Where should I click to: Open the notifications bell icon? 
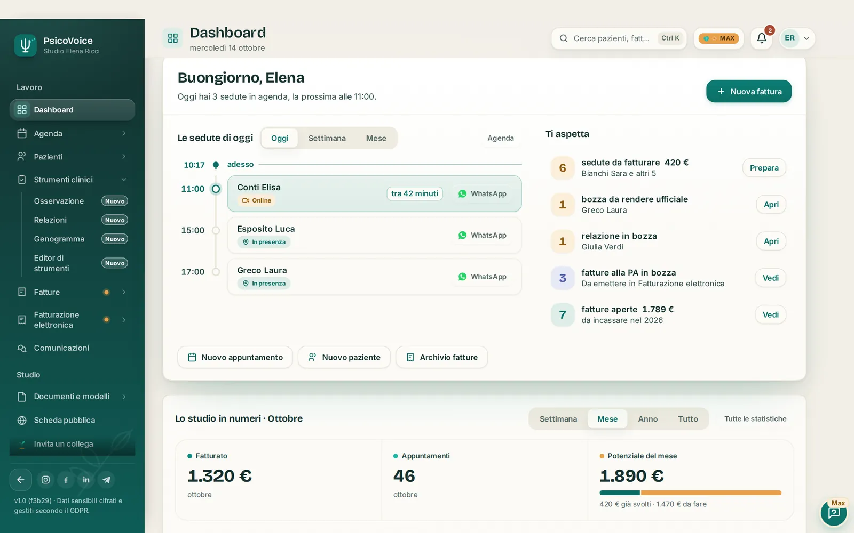coord(761,38)
